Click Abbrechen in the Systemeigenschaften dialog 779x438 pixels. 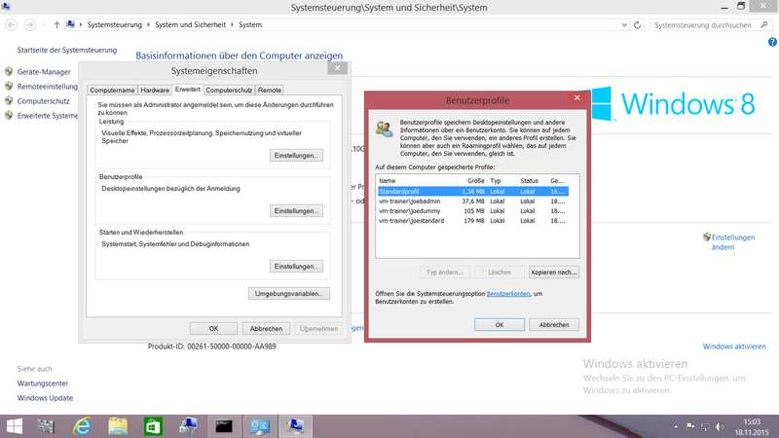pyautogui.click(x=266, y=328)
